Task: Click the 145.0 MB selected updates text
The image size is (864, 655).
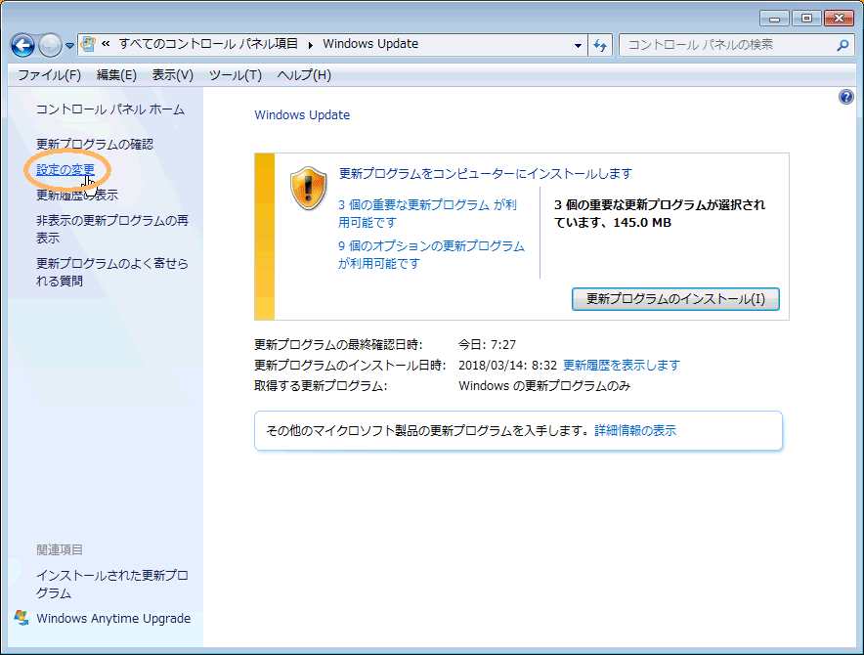Action: 642,223
